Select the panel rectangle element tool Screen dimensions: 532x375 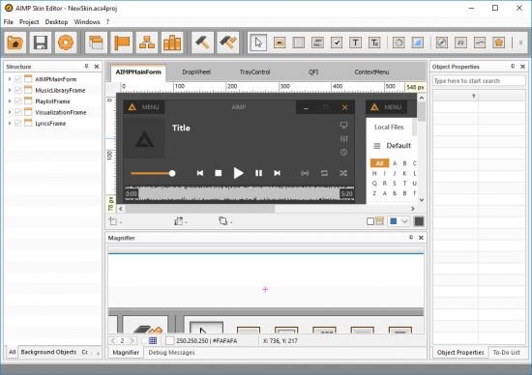click(x=299, y=43)
